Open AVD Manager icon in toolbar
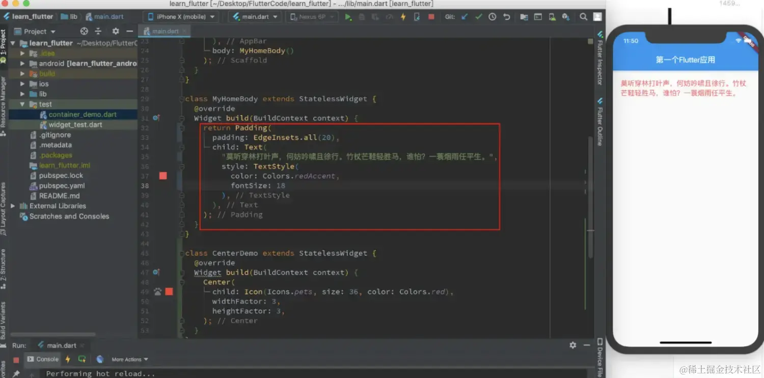This screenshot has width=764, height=378. (552, 17)
